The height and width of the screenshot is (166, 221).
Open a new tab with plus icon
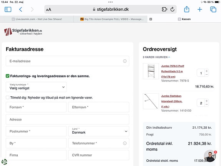[x=199, y=10]
